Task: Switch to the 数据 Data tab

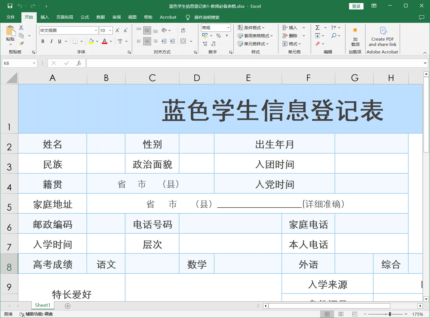Action: 101,17
